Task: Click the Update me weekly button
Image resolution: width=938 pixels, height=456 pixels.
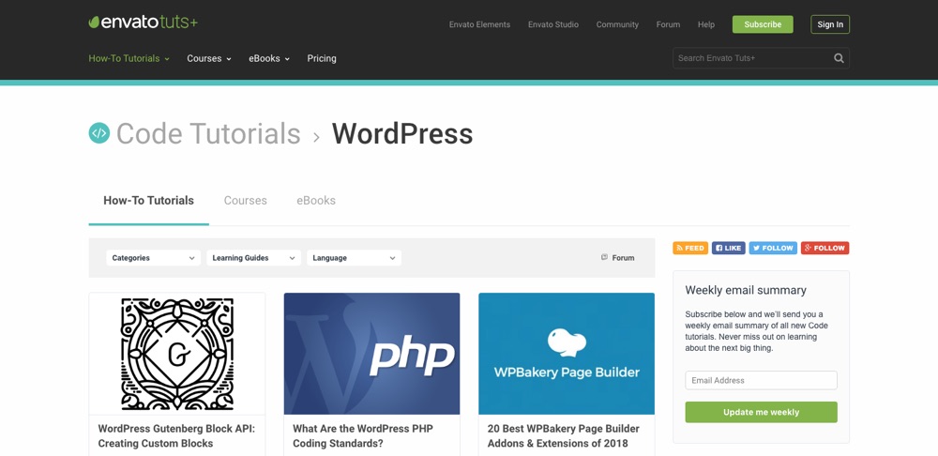Action: coord(761,412)
